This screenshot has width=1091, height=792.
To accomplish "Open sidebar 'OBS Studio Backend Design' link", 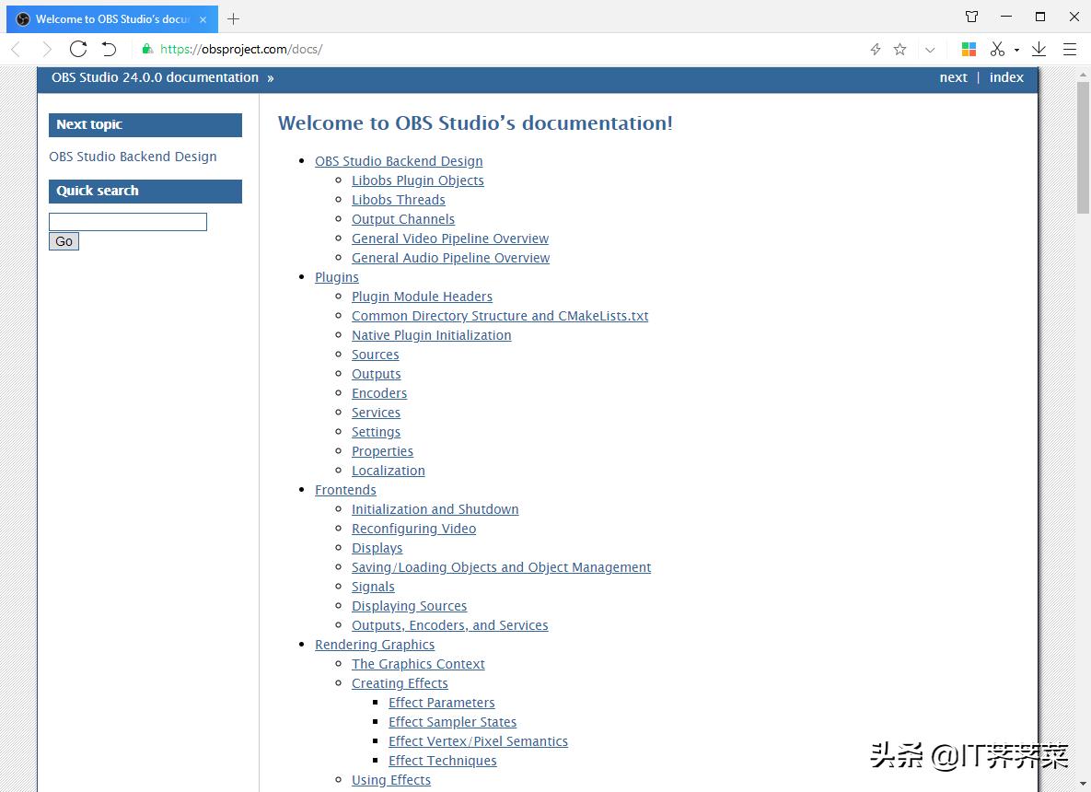I will click(x=133, y=157).
